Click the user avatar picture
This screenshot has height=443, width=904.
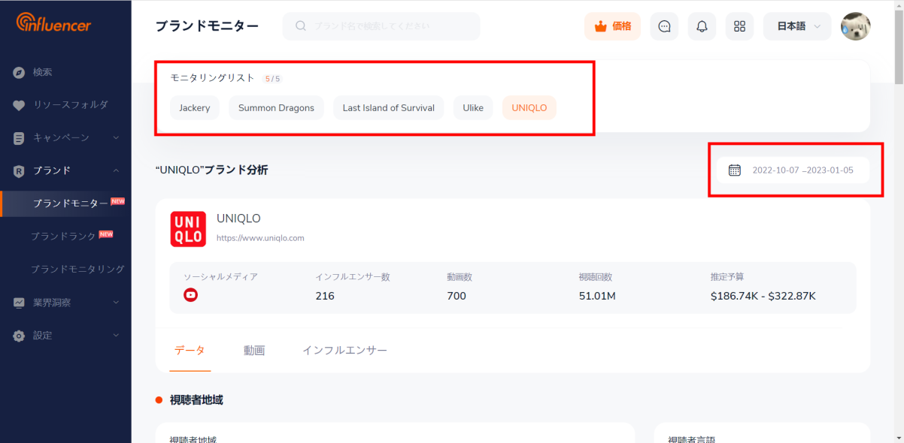(856, 26)
